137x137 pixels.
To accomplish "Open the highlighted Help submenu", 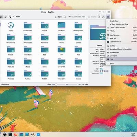I will [x=122, y=59].
